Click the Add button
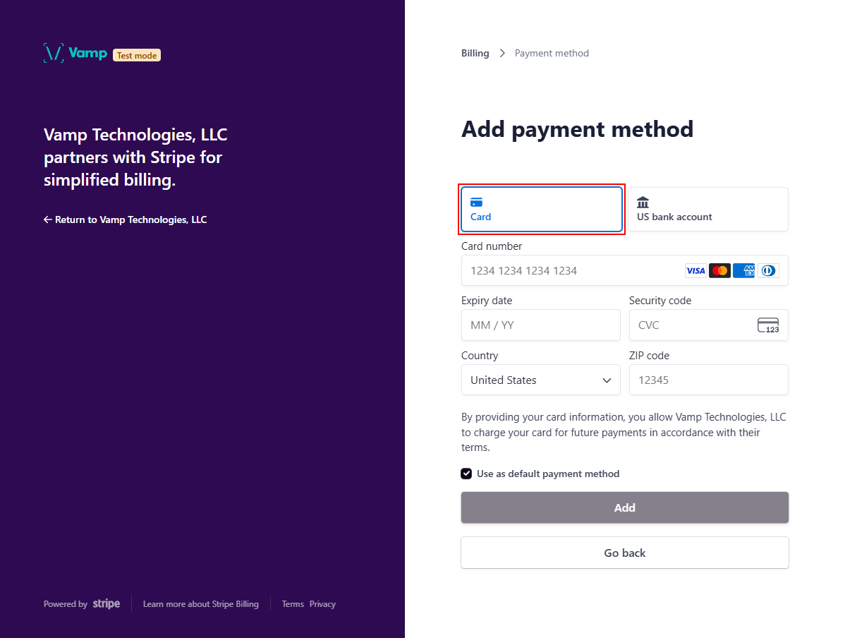Viewport: 857px width, 638px height. coord(625,507)
